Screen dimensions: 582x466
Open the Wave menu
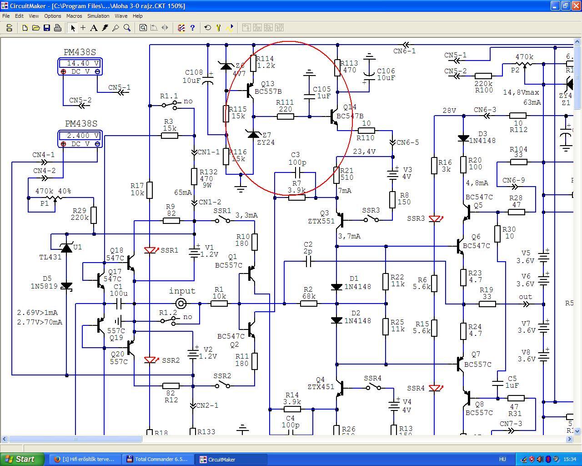coord(121,16)
